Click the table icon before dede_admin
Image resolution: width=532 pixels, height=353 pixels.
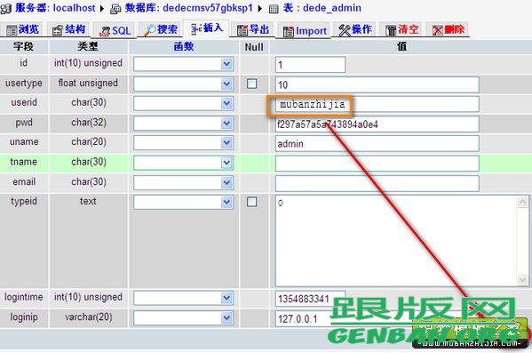click(274, 9)
